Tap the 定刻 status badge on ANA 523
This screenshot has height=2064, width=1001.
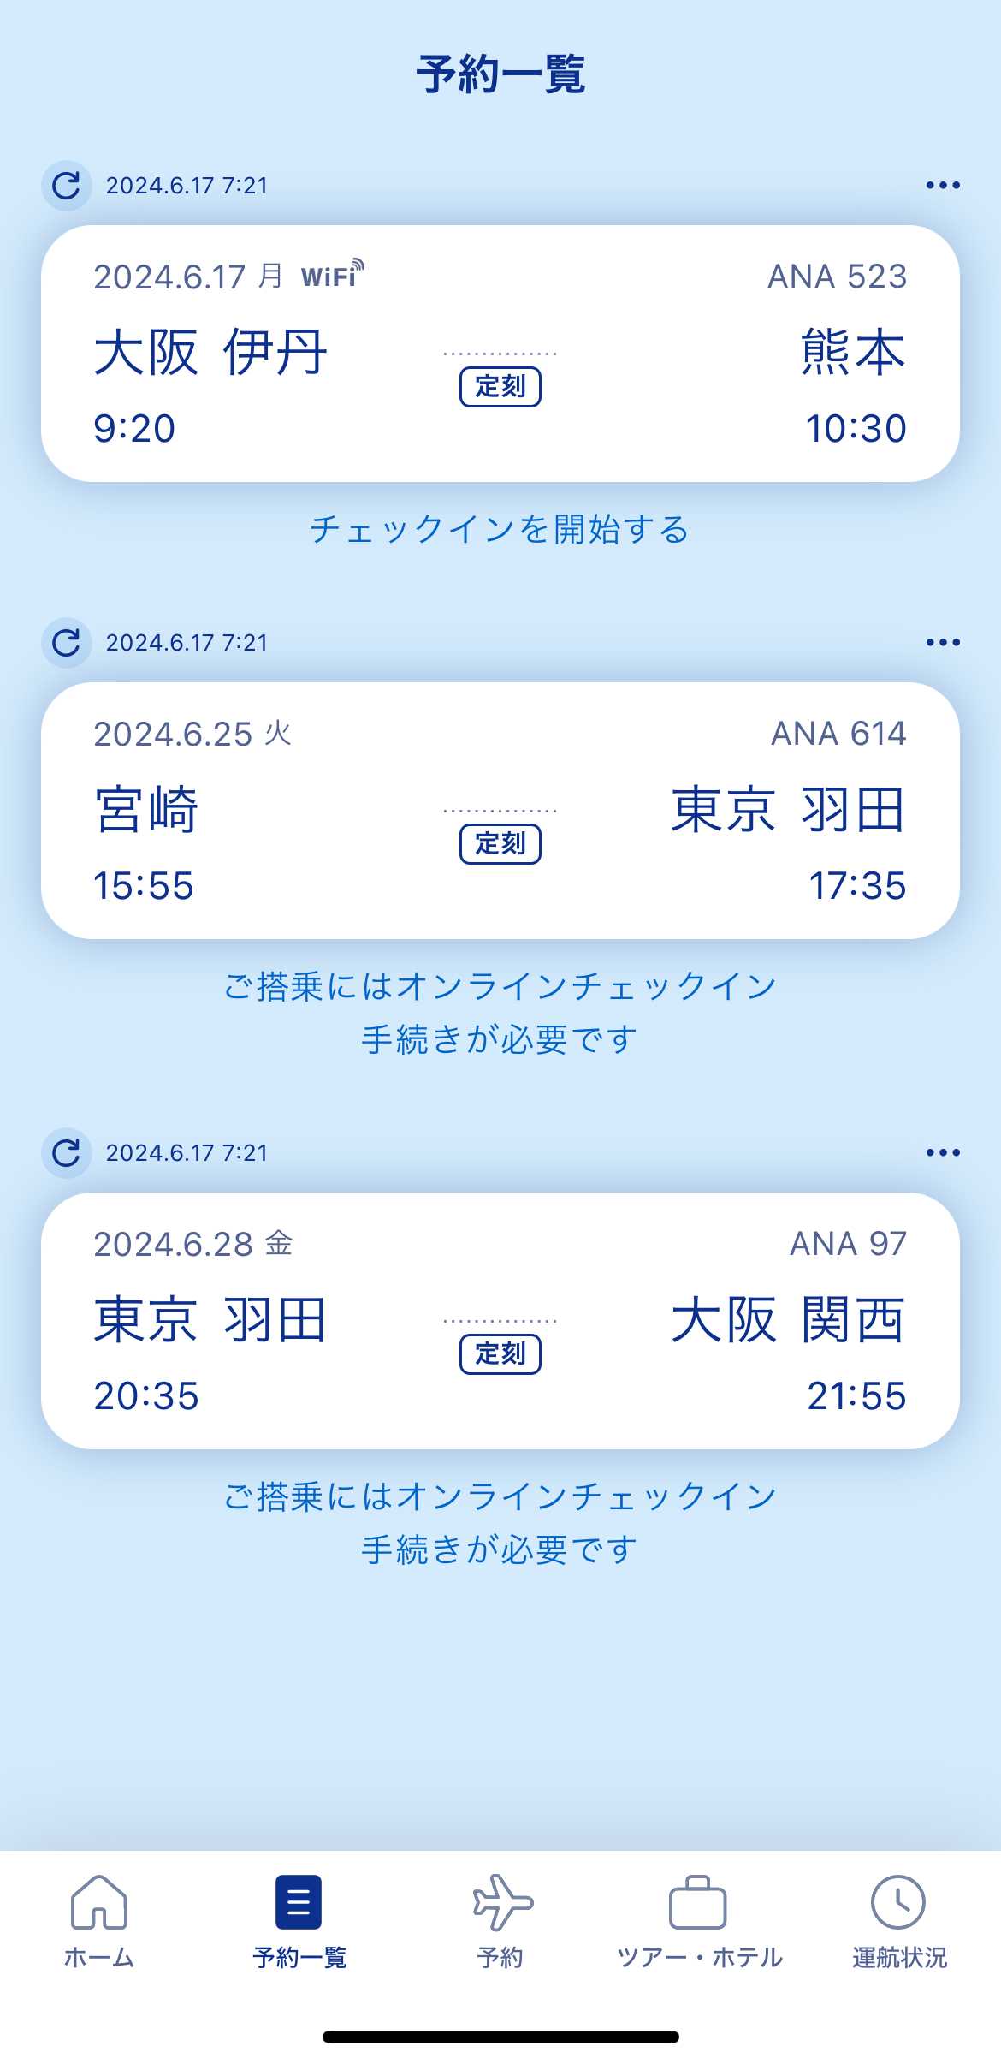(500, 387)
